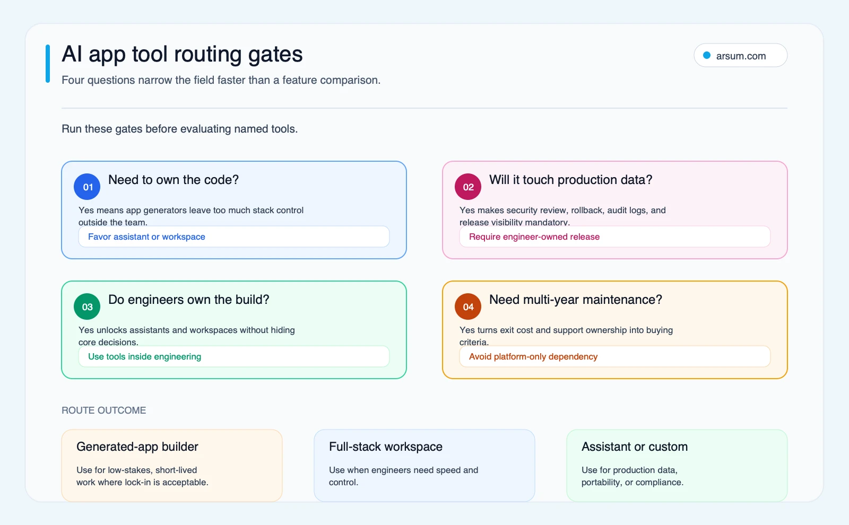Open the 'Assistant or custom' outcome card
The height and width of the screenshot is (525, 849).
point(677,466)
